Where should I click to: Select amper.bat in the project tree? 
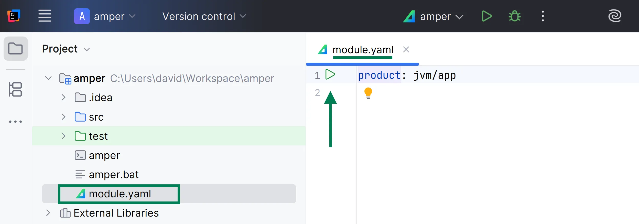[113, 175]
